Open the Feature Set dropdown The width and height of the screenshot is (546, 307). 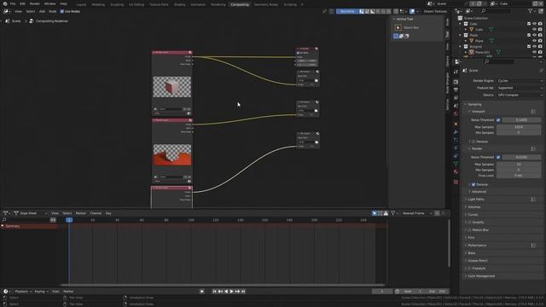click(520, 88)
